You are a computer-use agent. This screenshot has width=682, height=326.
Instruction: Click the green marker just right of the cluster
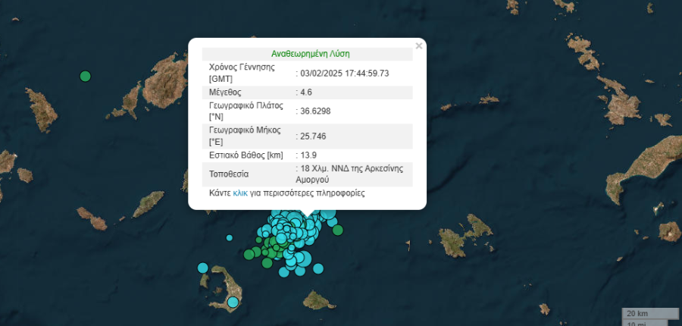click(338, 230)
